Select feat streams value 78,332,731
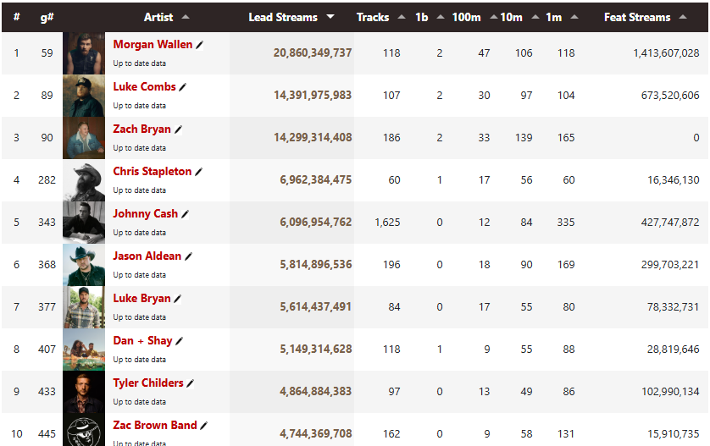Image resolution: width=710 pixels, height=446 pixels. point(673,306)
